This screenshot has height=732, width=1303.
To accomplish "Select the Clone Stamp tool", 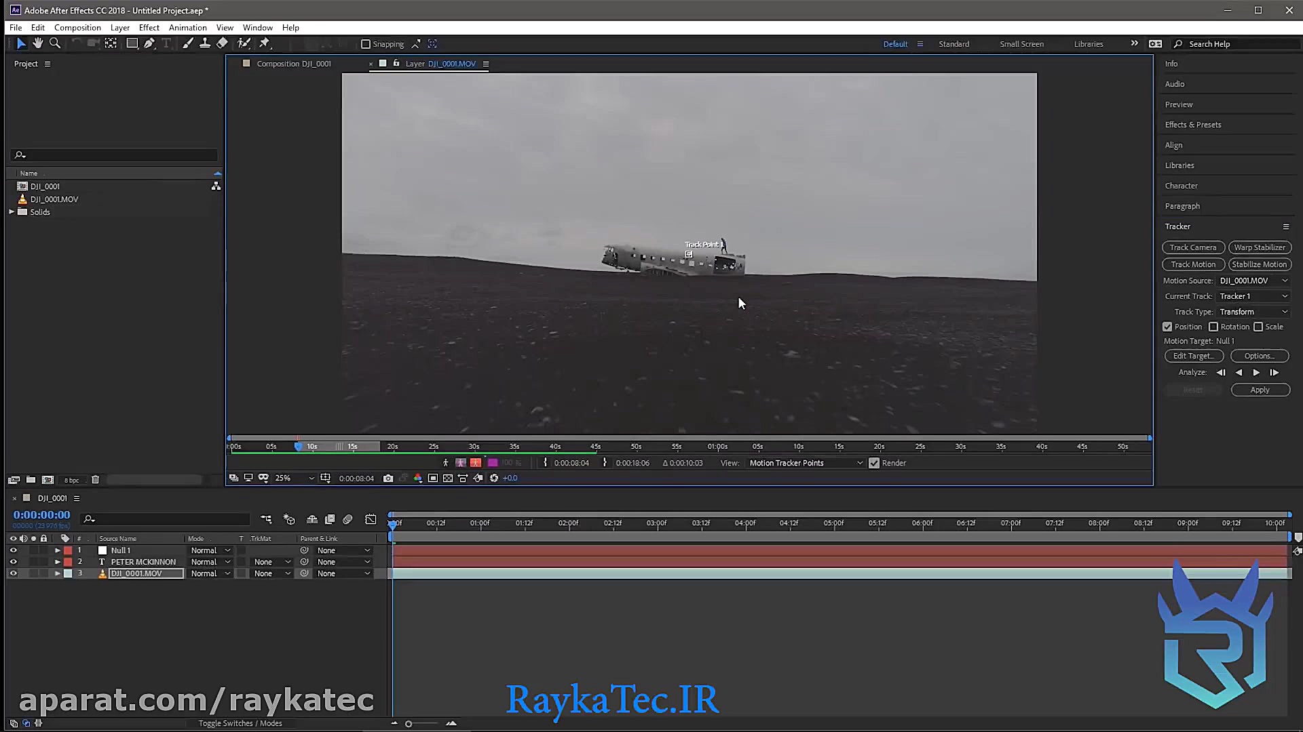I will pyautogui.click(x=205, y=43).
